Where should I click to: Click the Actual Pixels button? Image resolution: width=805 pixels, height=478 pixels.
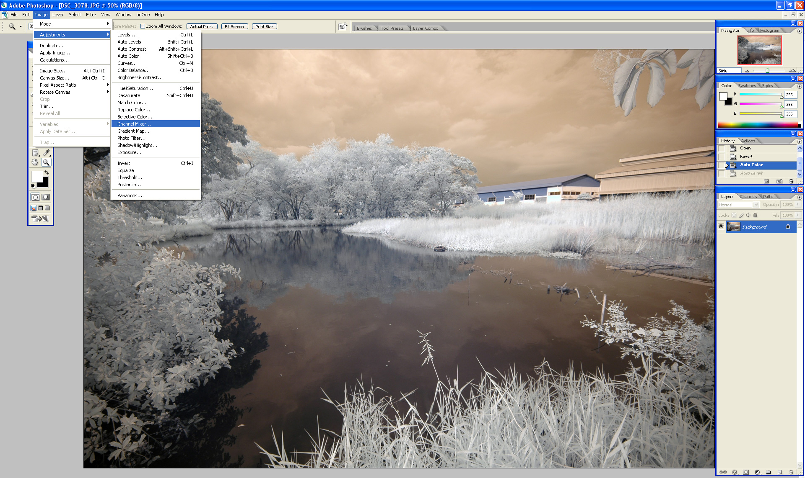(x=202, y=26)
